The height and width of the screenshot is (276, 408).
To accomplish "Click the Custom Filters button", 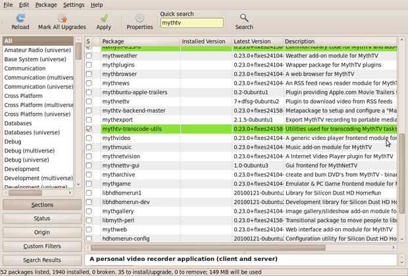I will [42, 246].
